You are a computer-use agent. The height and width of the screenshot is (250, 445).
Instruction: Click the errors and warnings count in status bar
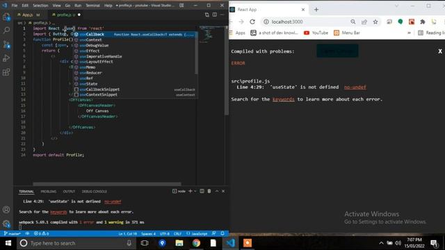click(42, 234)
